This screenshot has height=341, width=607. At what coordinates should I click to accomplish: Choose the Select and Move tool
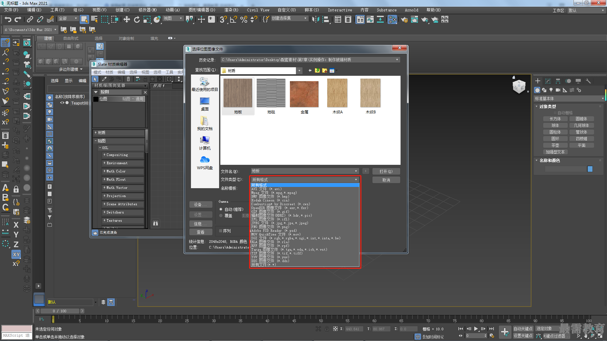pos(127,20)
